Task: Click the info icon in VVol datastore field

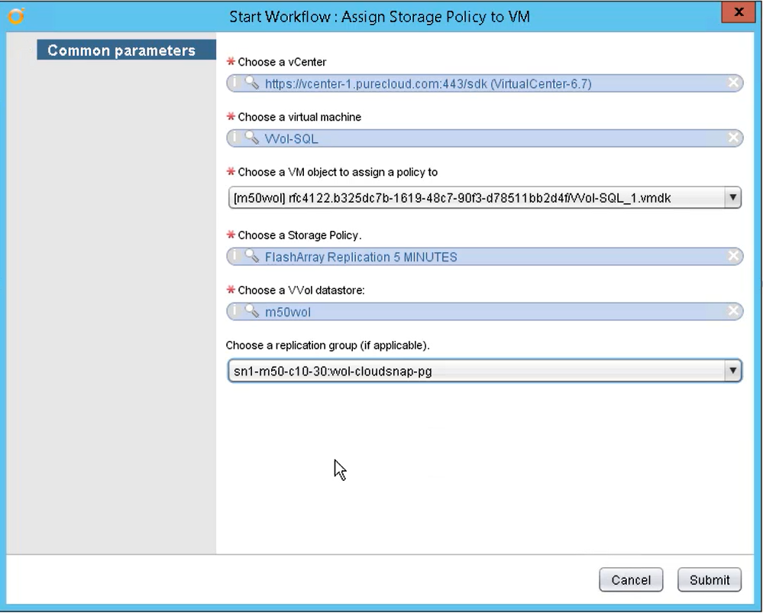Action: [234, 311]
